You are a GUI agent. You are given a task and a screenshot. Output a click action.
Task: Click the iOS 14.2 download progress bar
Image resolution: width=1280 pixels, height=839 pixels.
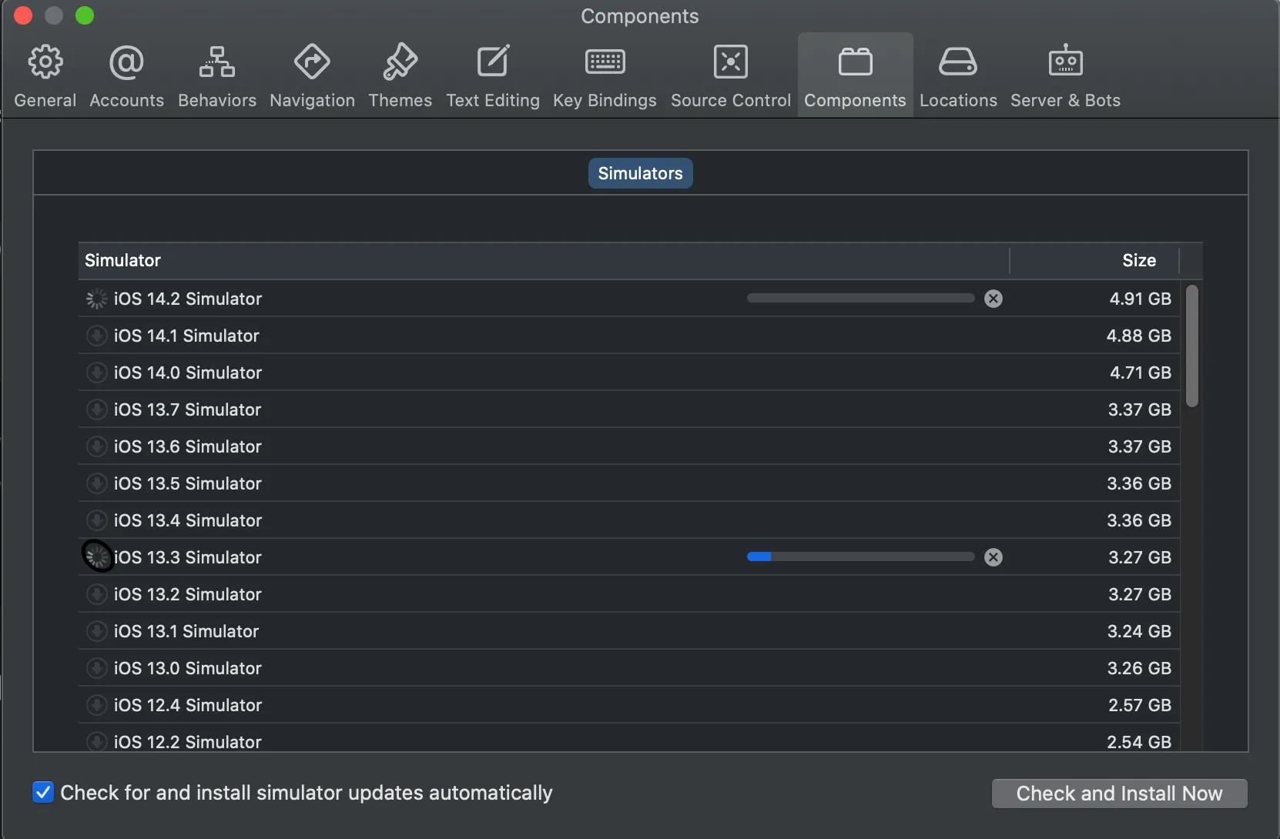coord(860,299)
